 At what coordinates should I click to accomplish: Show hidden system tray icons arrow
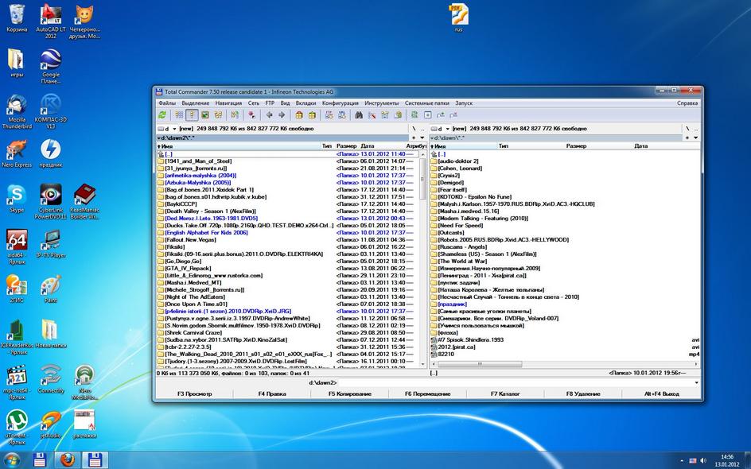pyautogui.click(x=682, y=461)
